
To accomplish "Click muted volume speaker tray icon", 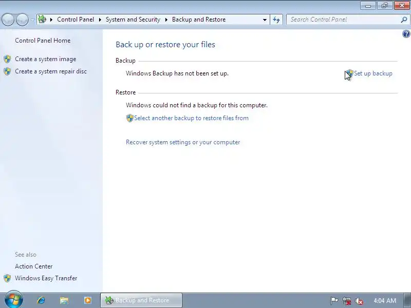I will (x=359, y=301).
